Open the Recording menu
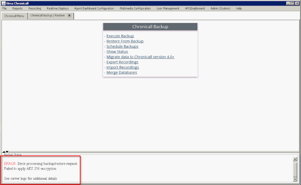Viewport: 301px width, 185px height. click(x=35, y=8)
